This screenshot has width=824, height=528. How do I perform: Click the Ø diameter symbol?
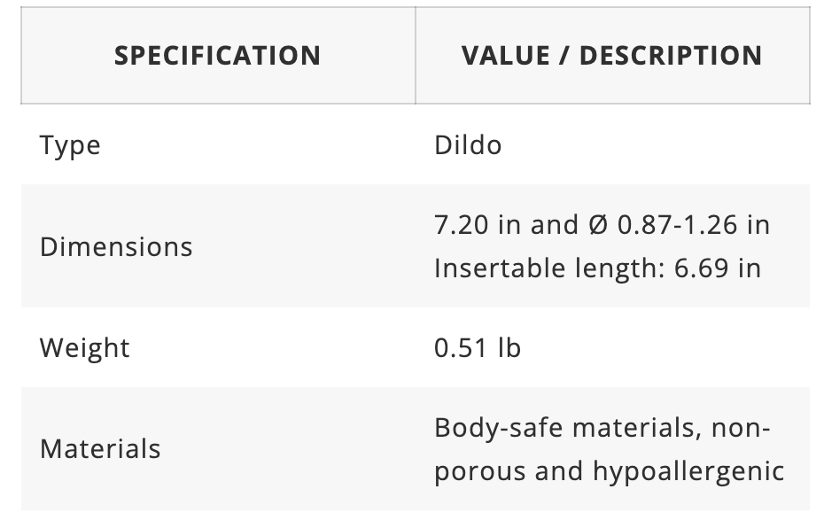(598, 225)
